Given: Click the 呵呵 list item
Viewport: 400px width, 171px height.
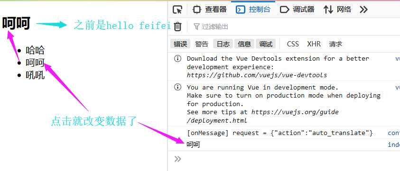Looking at the screenshot, I should [x=35, y=63].
